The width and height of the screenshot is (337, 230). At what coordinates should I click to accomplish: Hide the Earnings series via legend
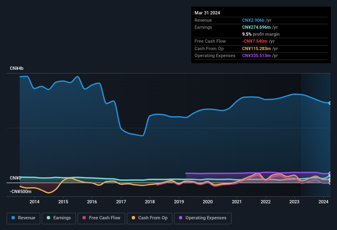click(59, 218)
